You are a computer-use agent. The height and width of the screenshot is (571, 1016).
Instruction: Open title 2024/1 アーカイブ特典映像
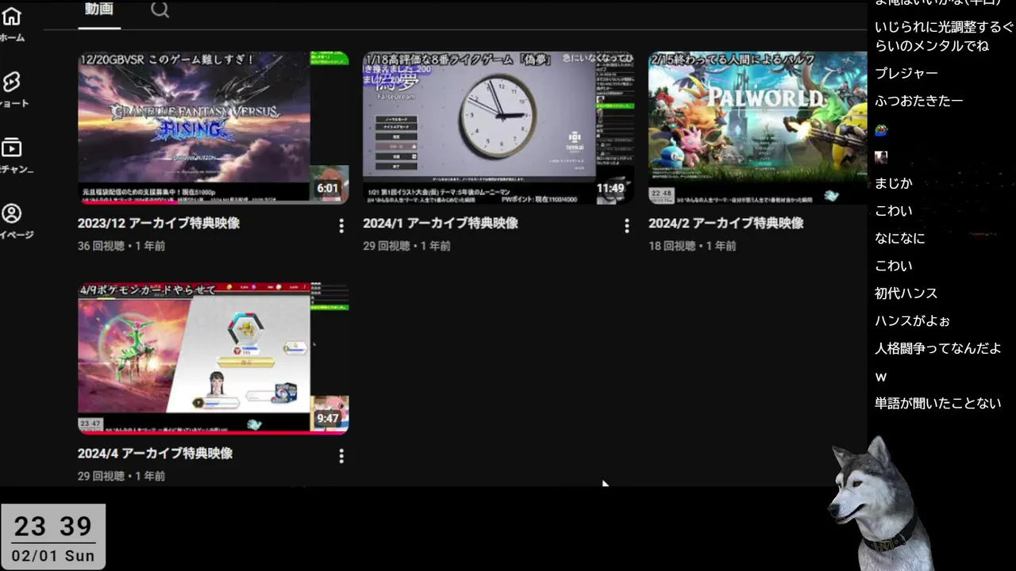441,224
